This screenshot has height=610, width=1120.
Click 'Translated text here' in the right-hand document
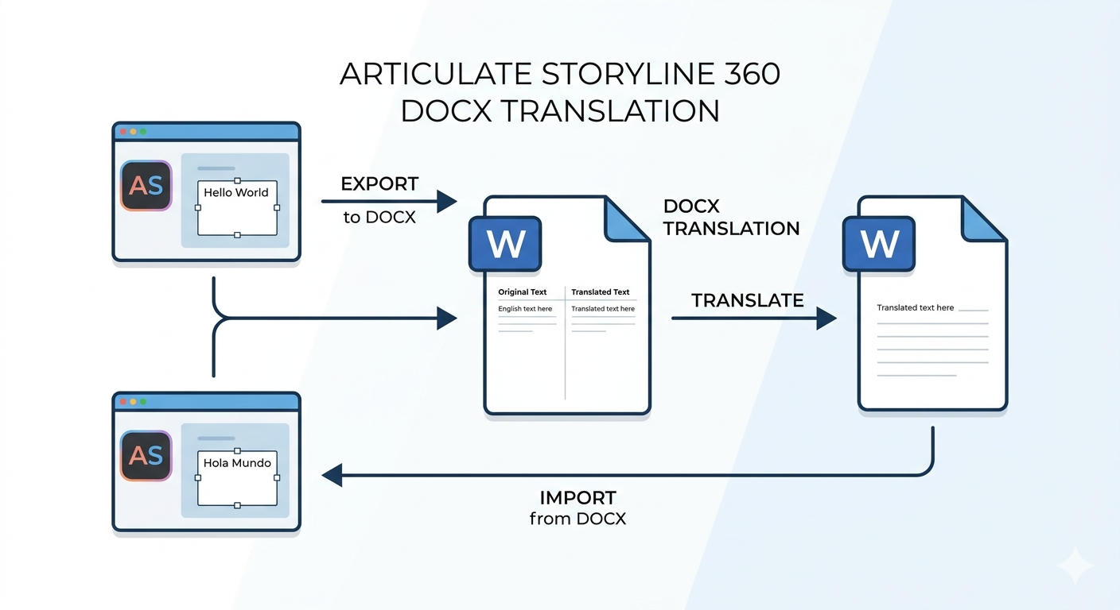tap(915, 307)
